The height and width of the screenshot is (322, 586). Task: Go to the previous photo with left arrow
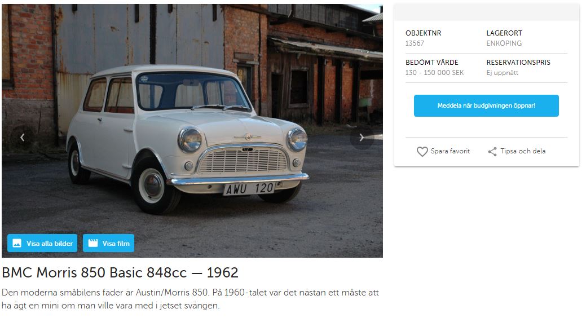click(x=23, y=138)
